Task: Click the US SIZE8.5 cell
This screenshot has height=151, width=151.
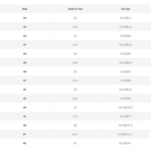Action: (x=126, y=90)
